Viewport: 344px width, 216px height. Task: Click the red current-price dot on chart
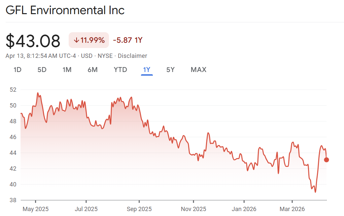327,160
